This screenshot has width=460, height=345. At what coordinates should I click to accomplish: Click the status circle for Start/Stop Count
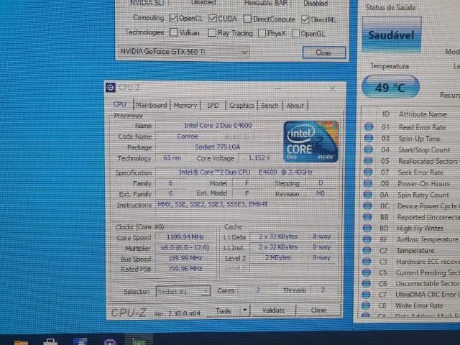368,149
